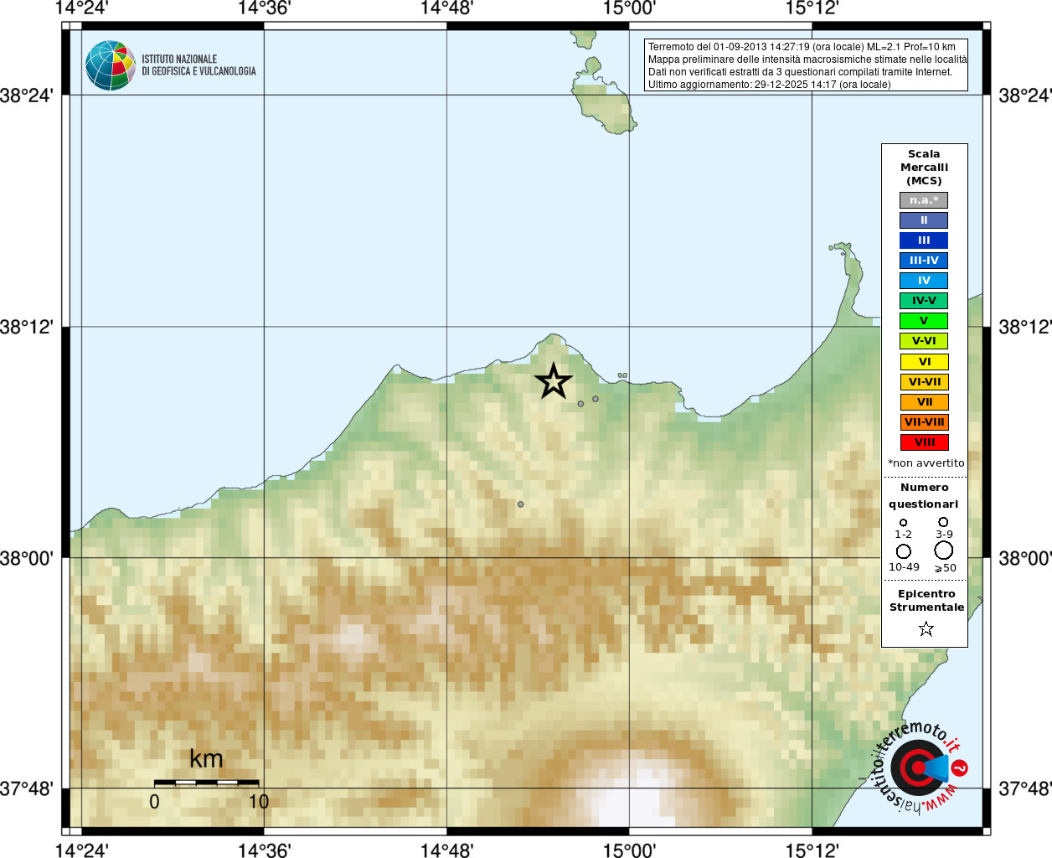
Task: Click the Epicentro Strumentale star legend icon
Action: point(926,628)
